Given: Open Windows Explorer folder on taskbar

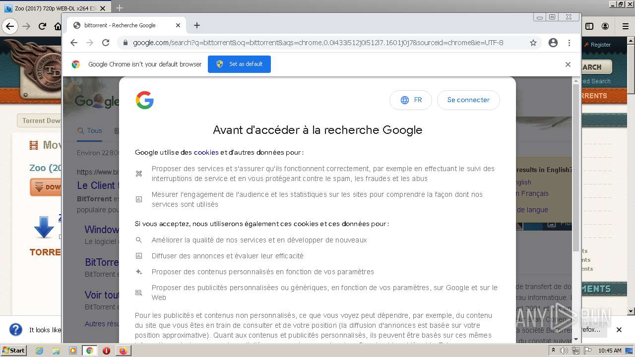Looking at the screenshot, I should [x=56, y=351].
